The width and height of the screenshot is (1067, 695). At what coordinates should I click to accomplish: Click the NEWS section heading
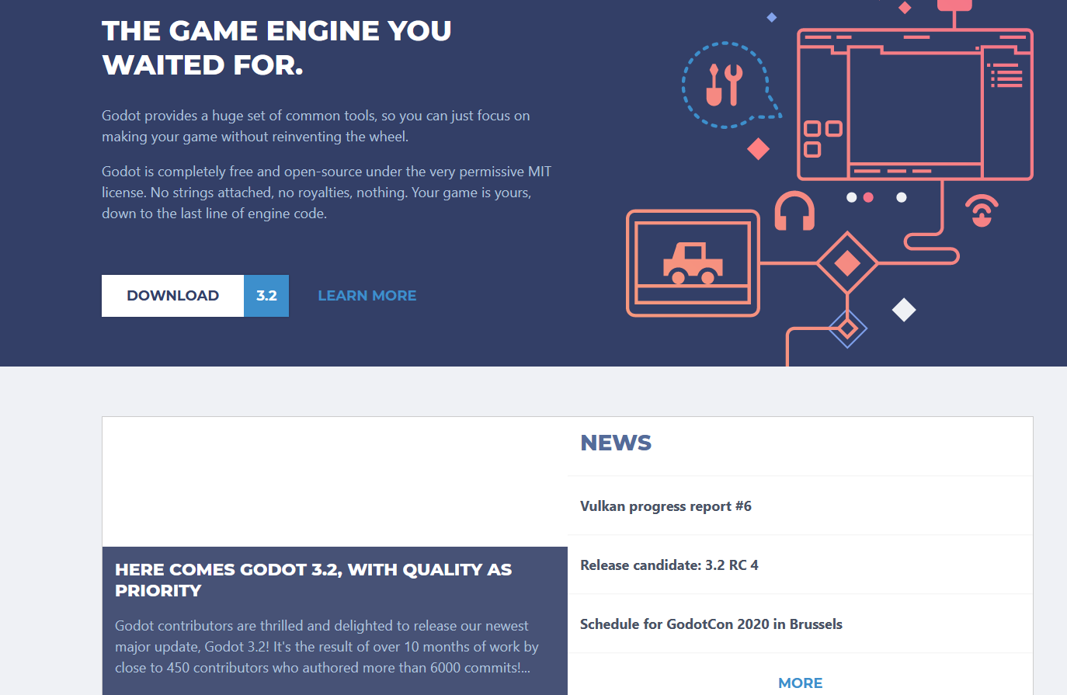point(616,443)
